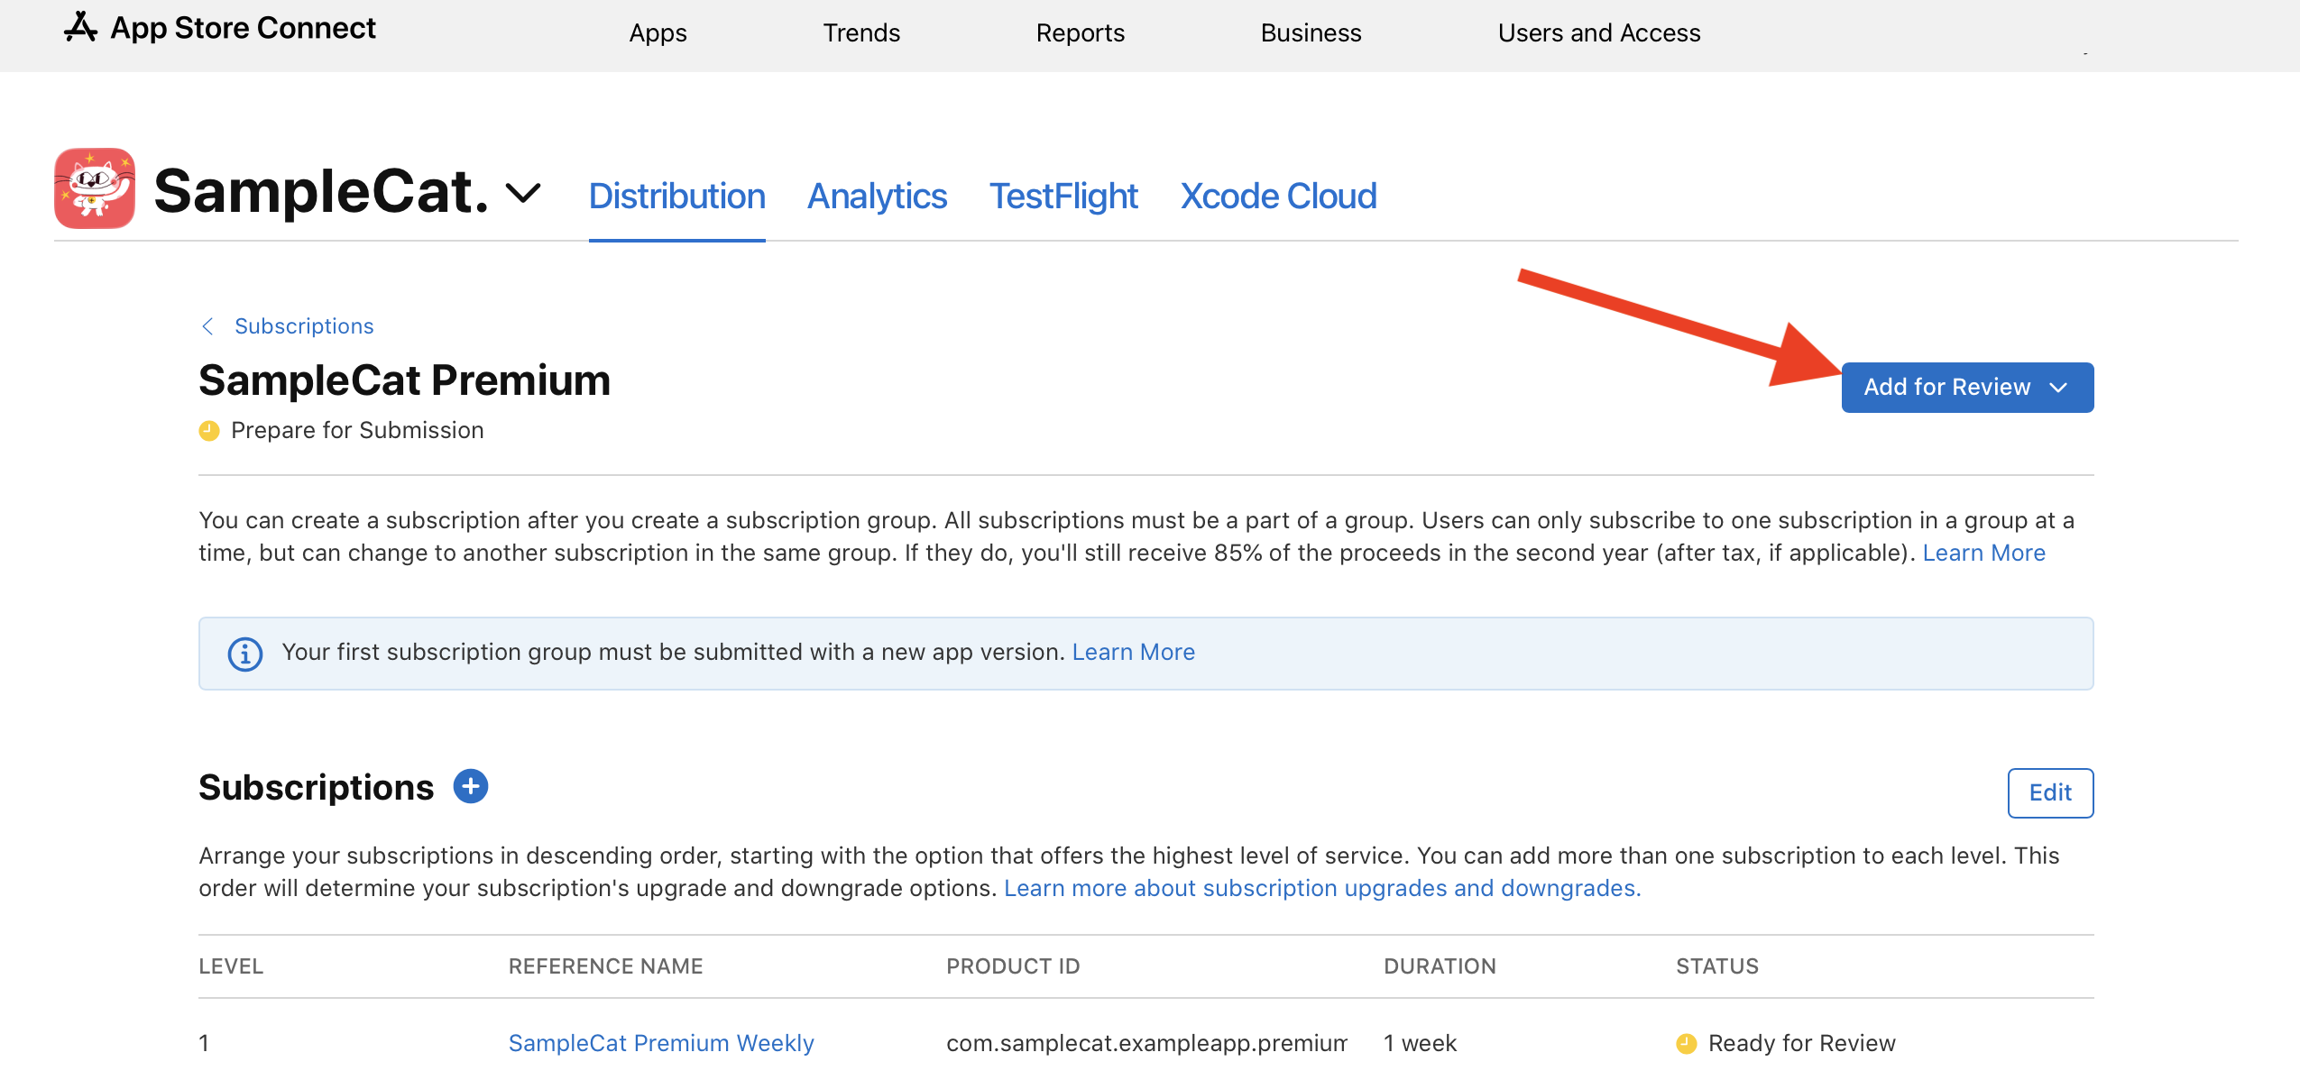Click the App Store Connect logo icon
This screenshot has width=2300, height=1089.
[80, 27]
